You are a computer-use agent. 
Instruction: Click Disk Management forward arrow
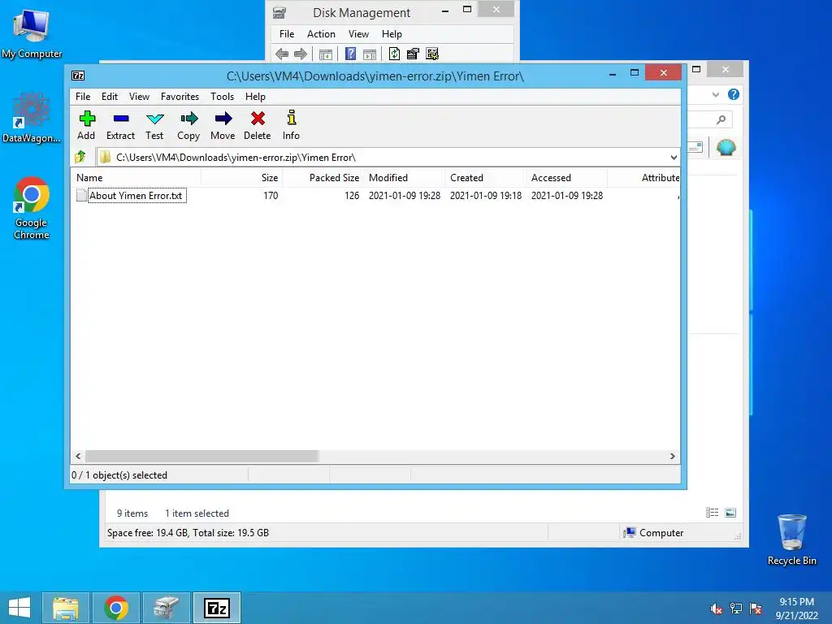coord(301,54)
